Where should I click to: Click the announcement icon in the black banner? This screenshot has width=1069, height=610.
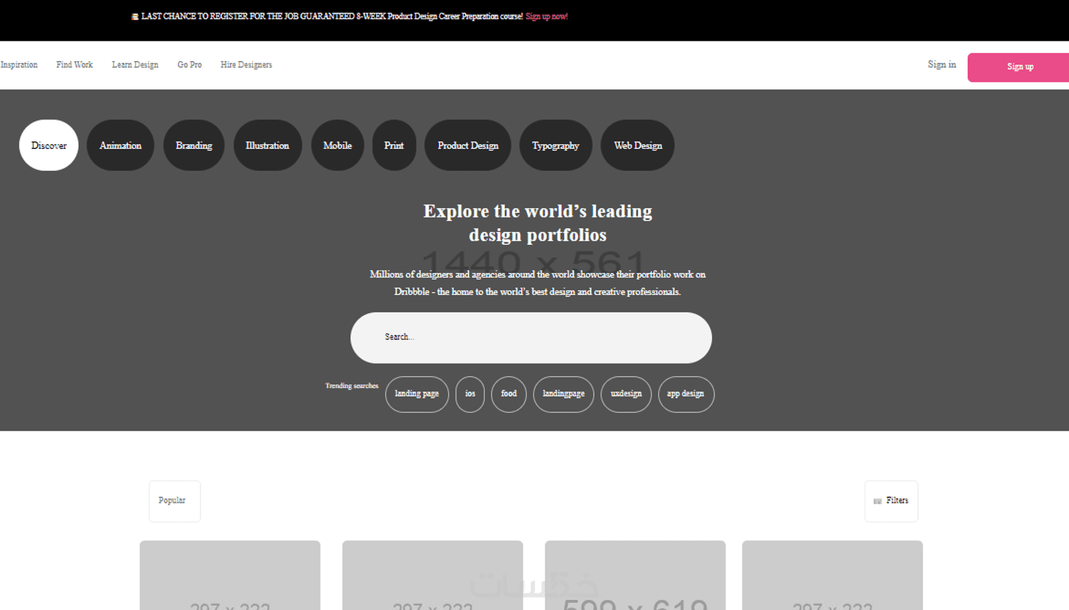[x=135, y=17]
